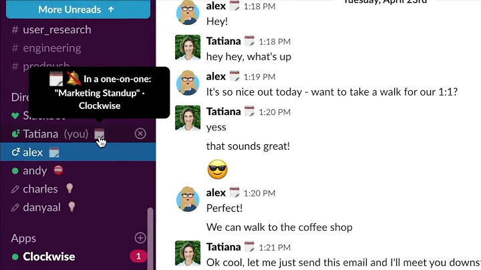Click the More Unreads button
Viewport: 481px width, 270px height.
coord(75,9)
